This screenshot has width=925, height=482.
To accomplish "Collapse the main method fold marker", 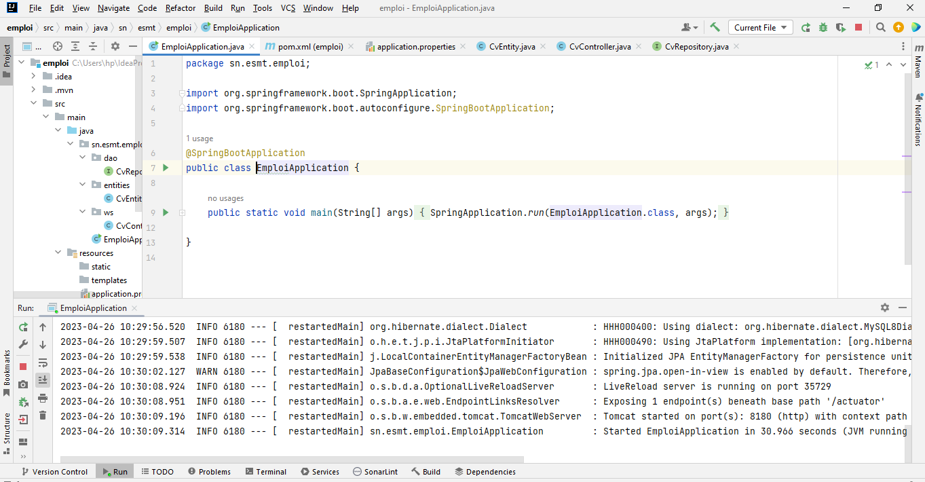I will click(181, 212).
